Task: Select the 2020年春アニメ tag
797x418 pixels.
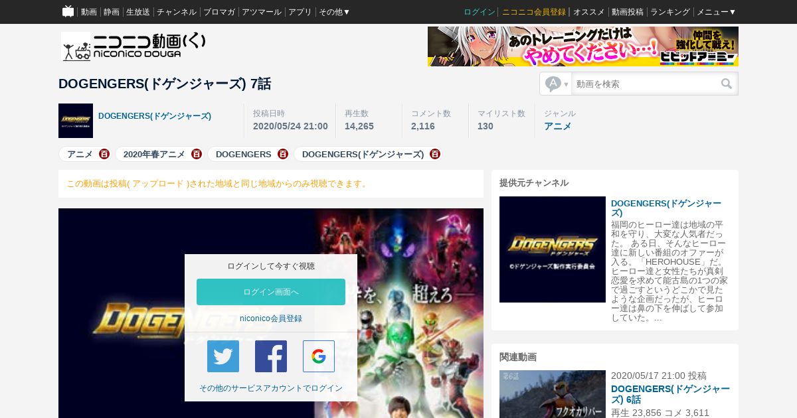Action: coord(154,154)
